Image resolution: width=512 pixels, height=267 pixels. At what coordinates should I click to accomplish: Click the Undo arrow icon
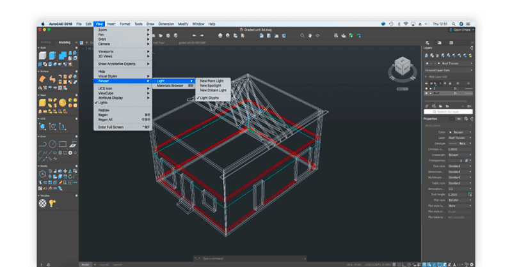(195, 36)
